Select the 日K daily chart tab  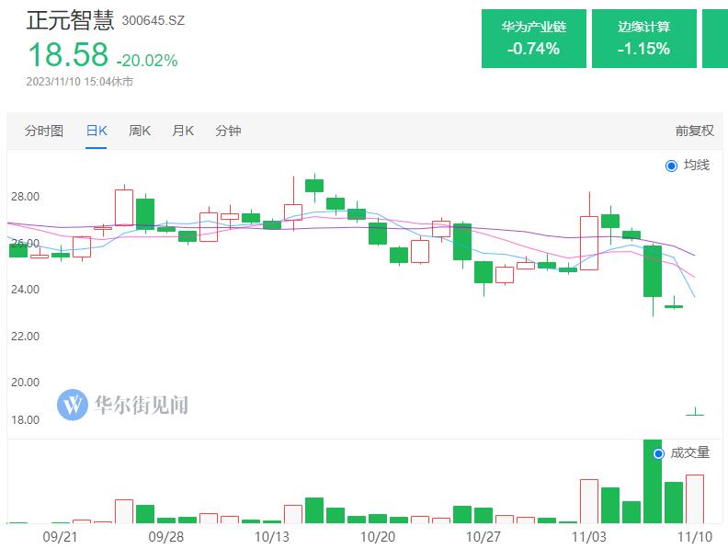97,131
